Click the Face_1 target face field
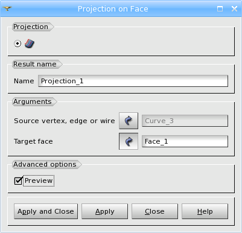 coord(185,141)
